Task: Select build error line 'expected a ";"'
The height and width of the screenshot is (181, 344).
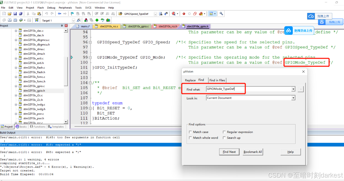Action: coord(41,152)
